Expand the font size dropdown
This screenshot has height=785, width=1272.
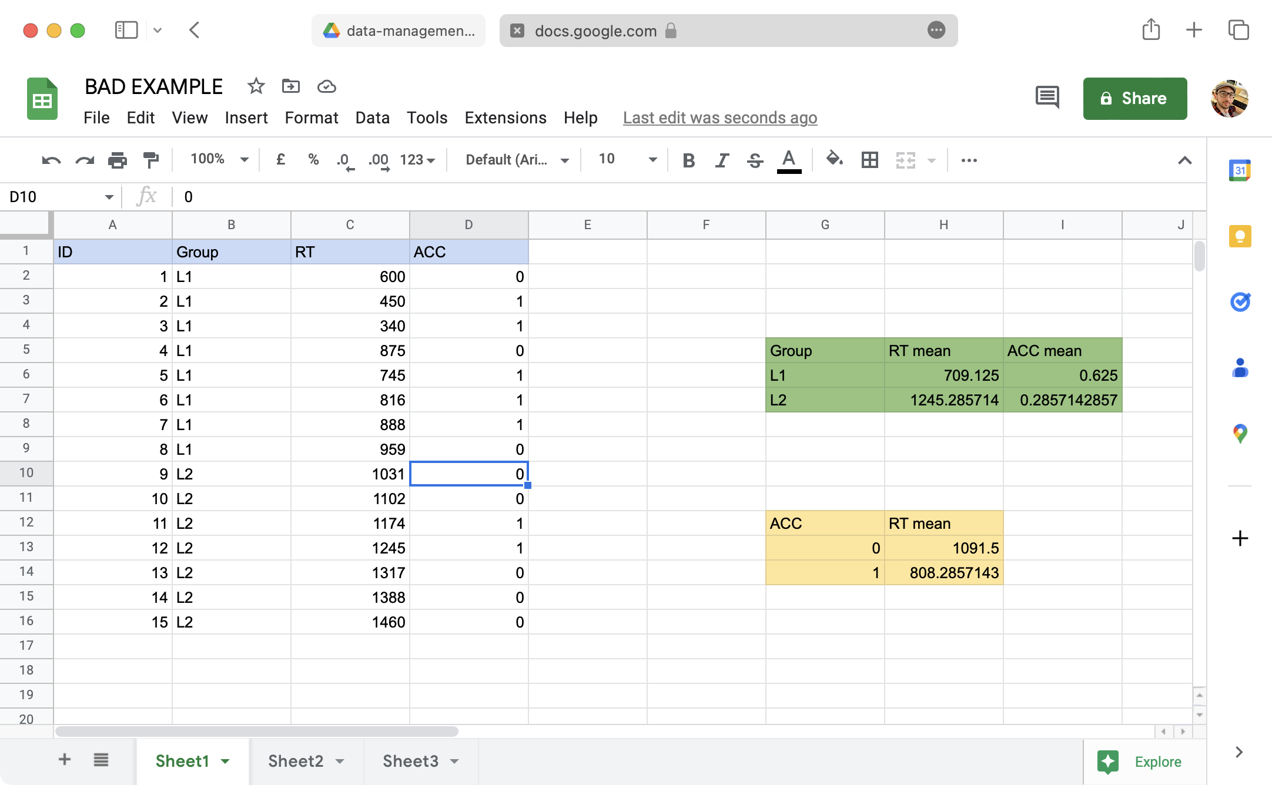tap(652, 159)
